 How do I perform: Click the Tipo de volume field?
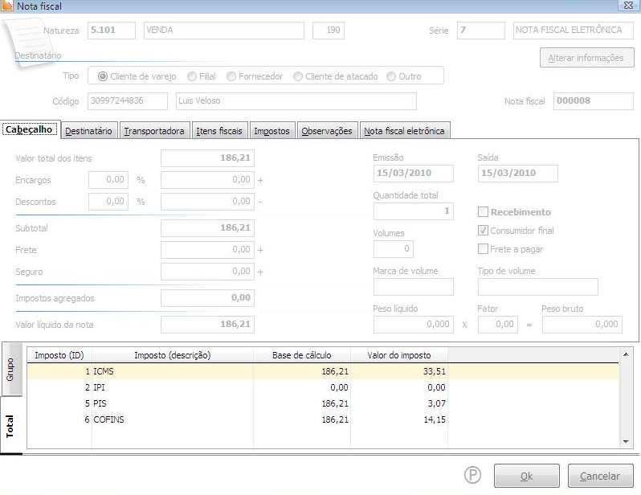point(538,287)
